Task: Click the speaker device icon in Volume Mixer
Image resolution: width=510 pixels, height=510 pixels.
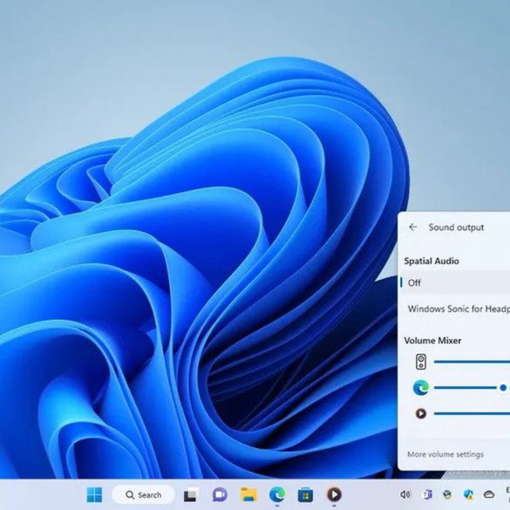Action: tap(421, 361)
